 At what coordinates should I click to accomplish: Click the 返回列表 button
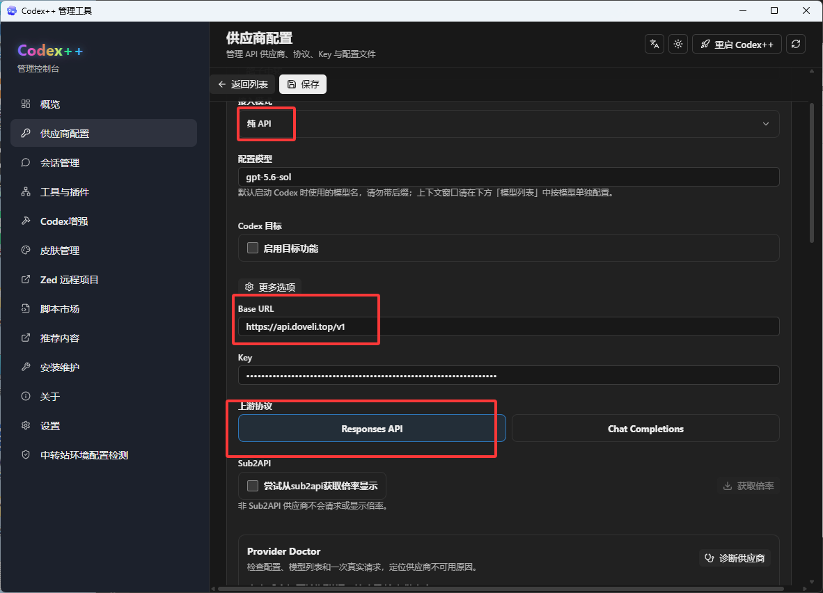click(x=243, y=84)
